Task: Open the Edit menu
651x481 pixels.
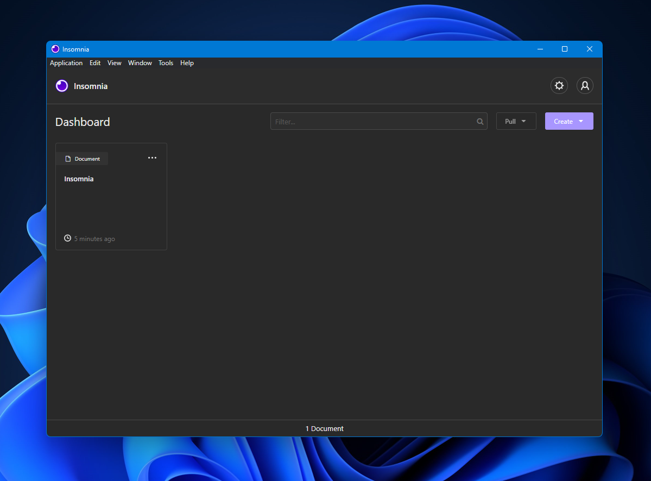Action: click(x=95, y=63)
